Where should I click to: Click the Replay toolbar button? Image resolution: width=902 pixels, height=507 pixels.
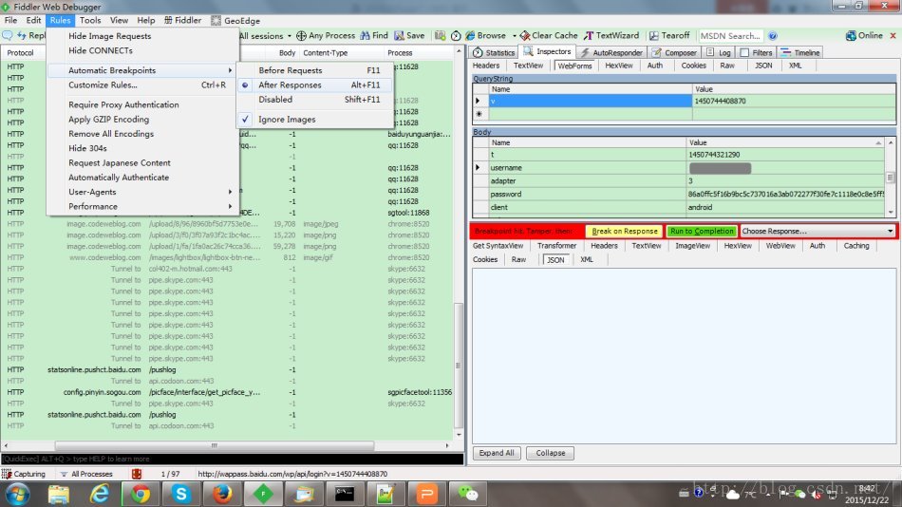click(31, 36)
